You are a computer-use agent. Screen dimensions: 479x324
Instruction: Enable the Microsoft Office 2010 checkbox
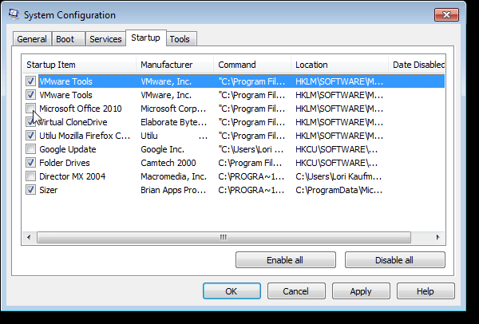click(30, 109)
